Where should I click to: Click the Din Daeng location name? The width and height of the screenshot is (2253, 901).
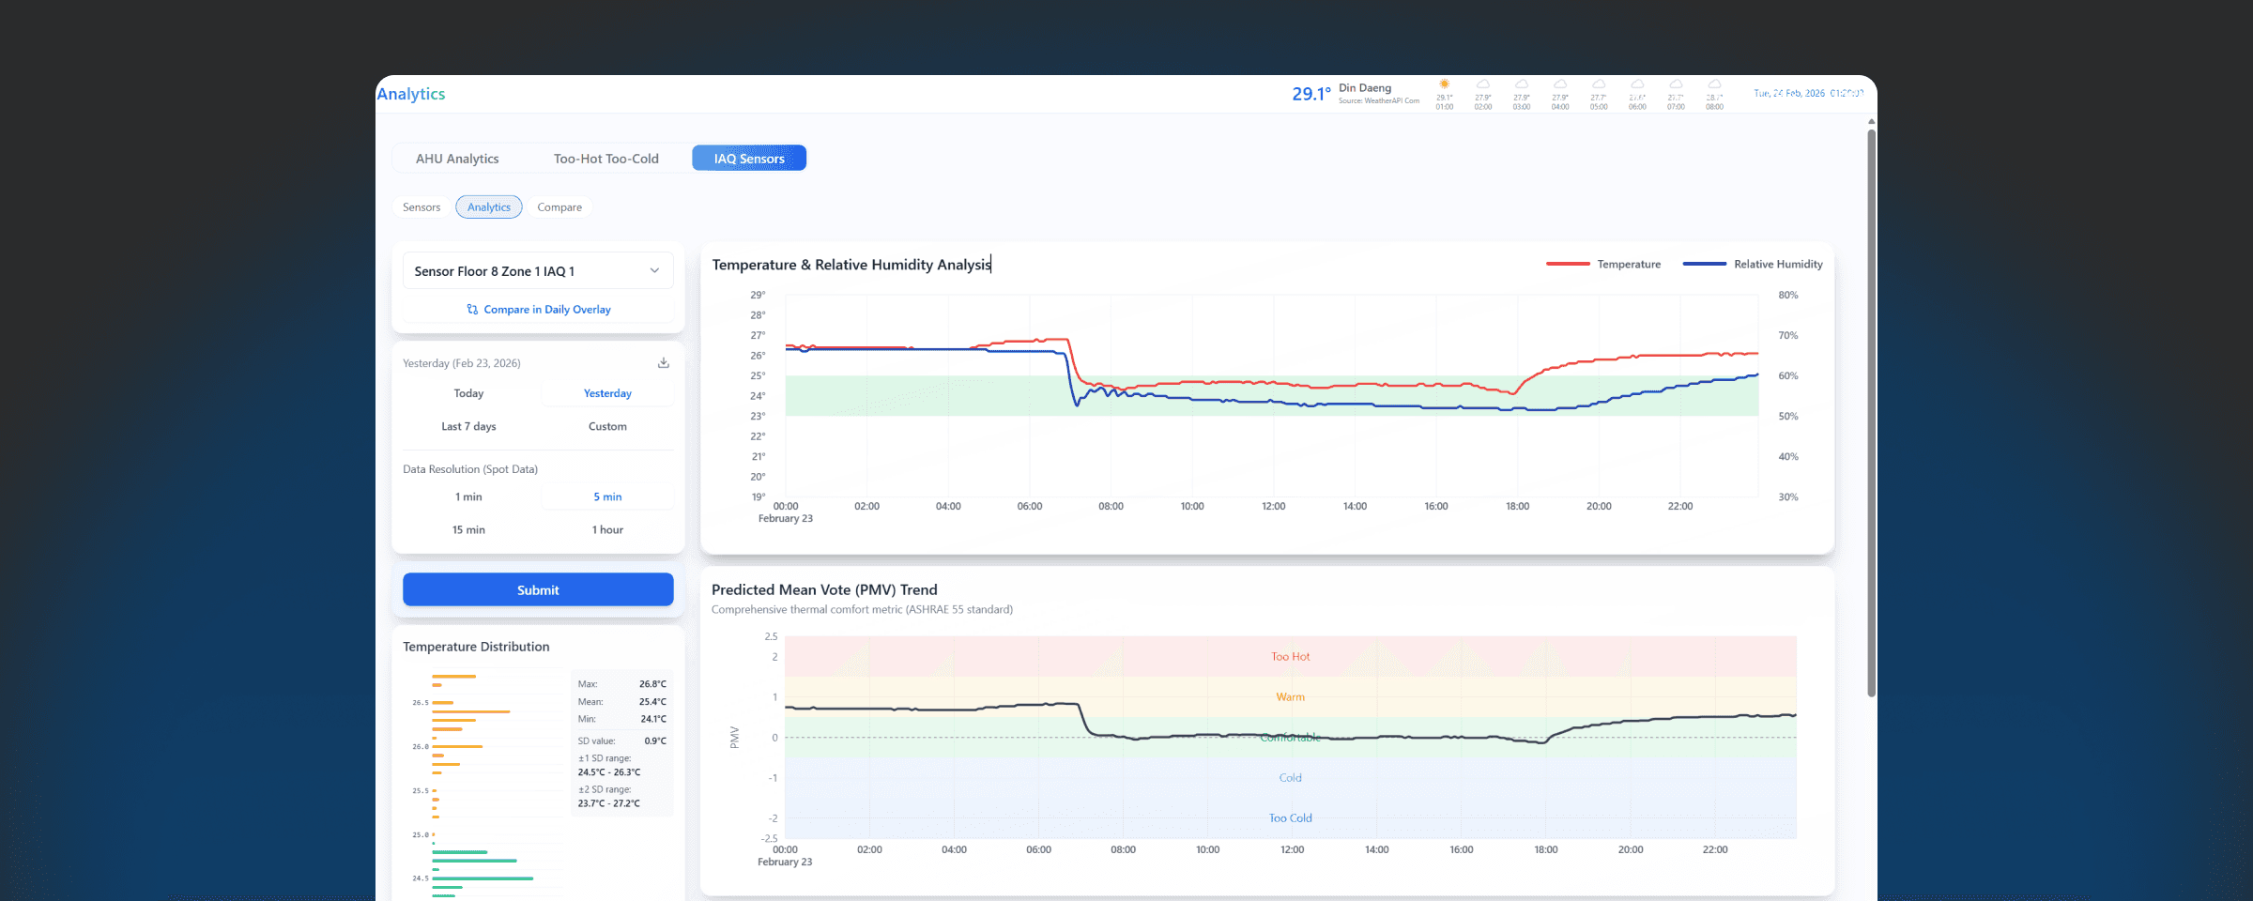(1365, 88)
